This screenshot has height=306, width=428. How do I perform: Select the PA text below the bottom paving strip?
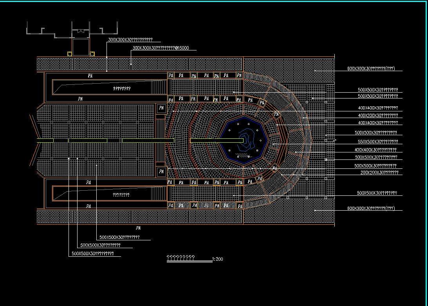coord(138,228)
